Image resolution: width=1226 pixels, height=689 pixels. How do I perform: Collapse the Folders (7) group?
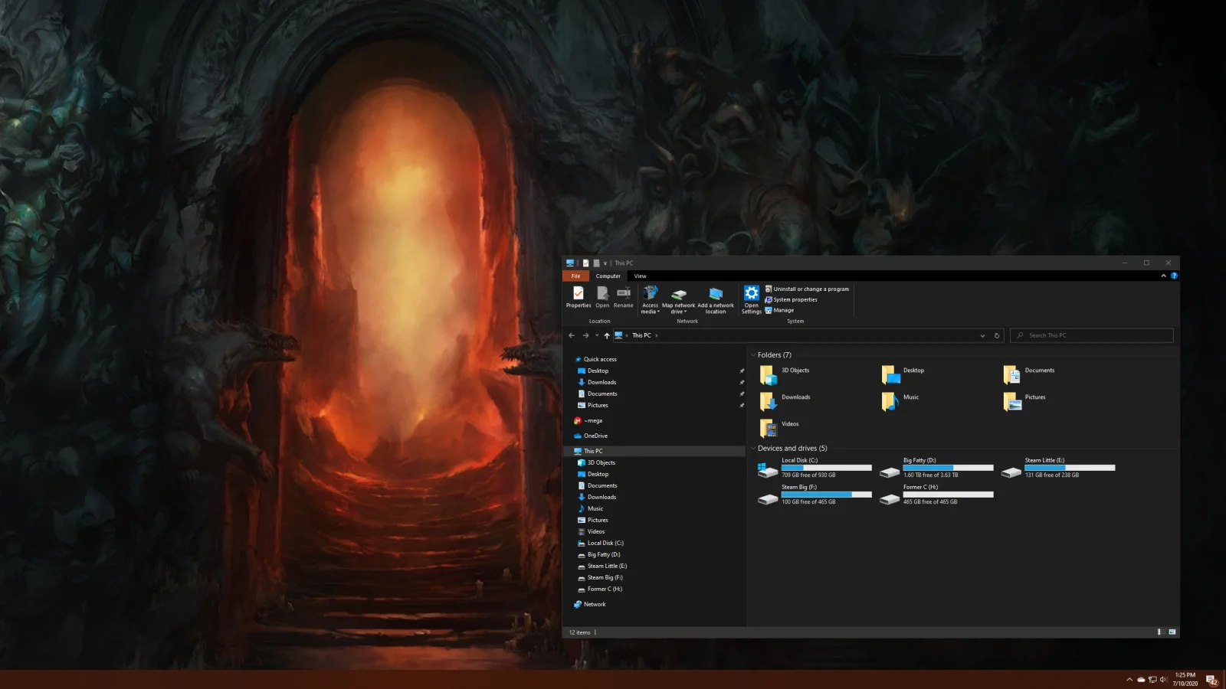coord(753,355)
